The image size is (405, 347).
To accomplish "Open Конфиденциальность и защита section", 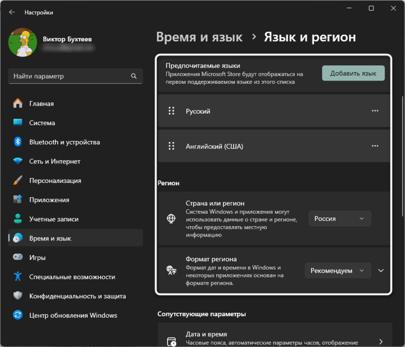I will (75, 296).
